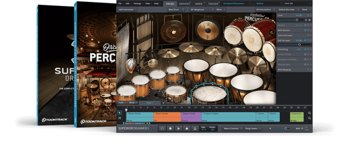The height and width of the screenshot is (142, 350).
Task: Zoom out on the timeline with the magnifier minus
Action: [x=309, y=118]
